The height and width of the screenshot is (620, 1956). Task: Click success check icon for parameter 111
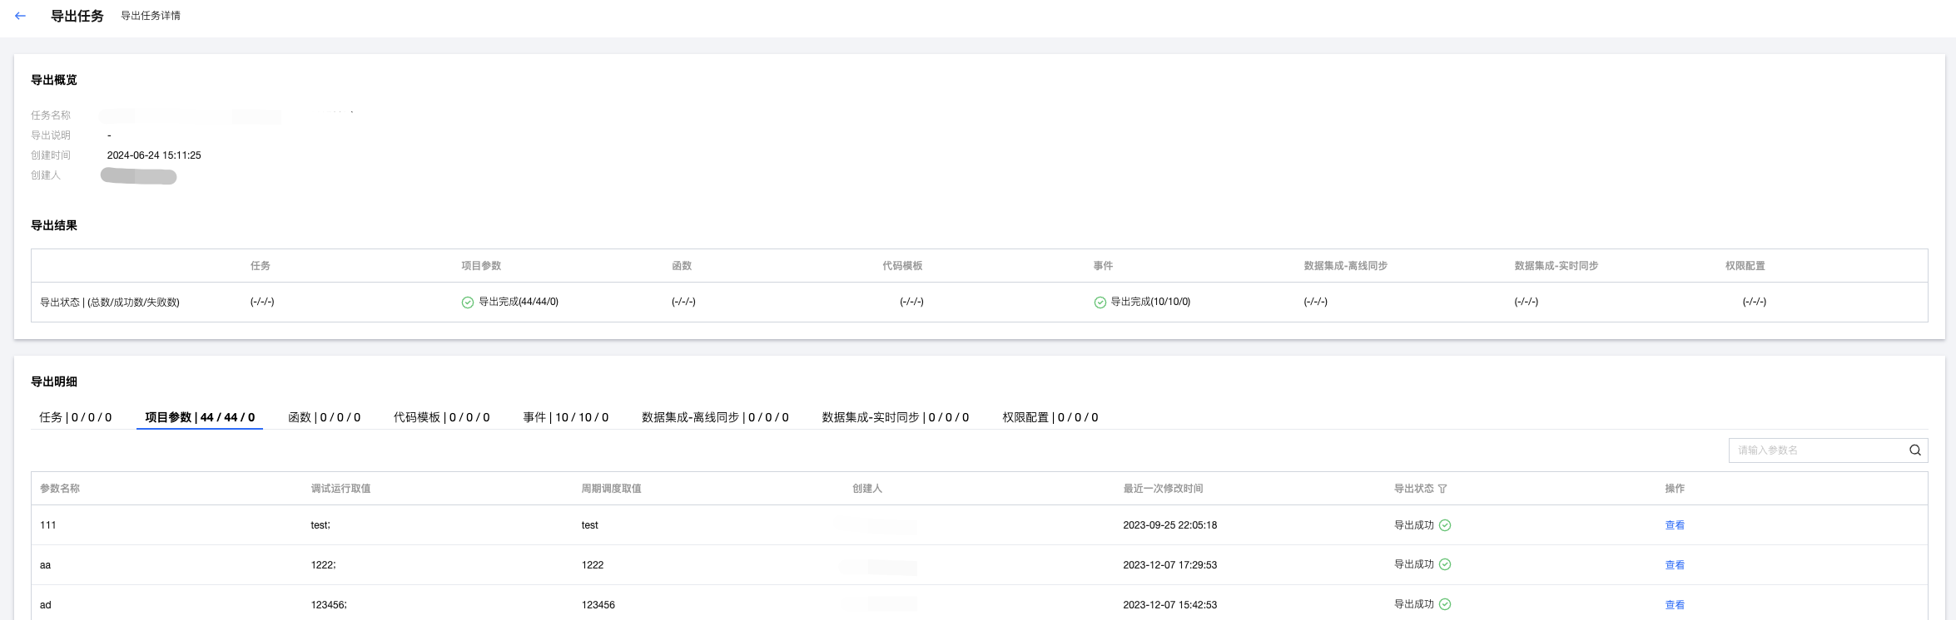(1445, 525)
